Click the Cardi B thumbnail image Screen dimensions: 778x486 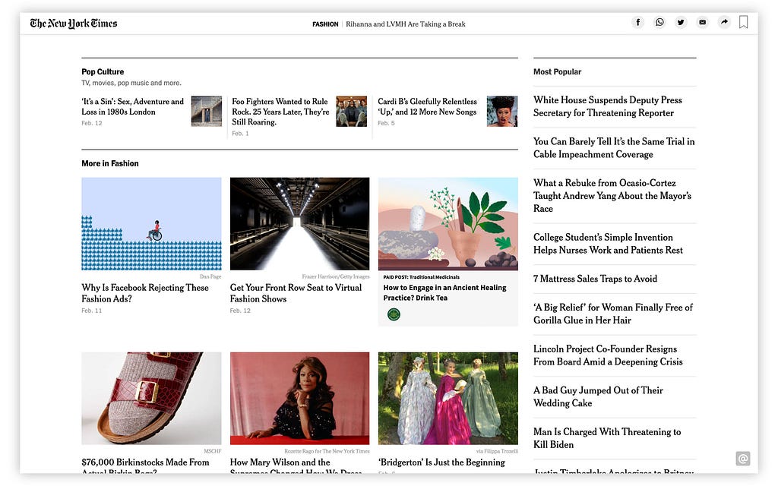pos(502,111)
